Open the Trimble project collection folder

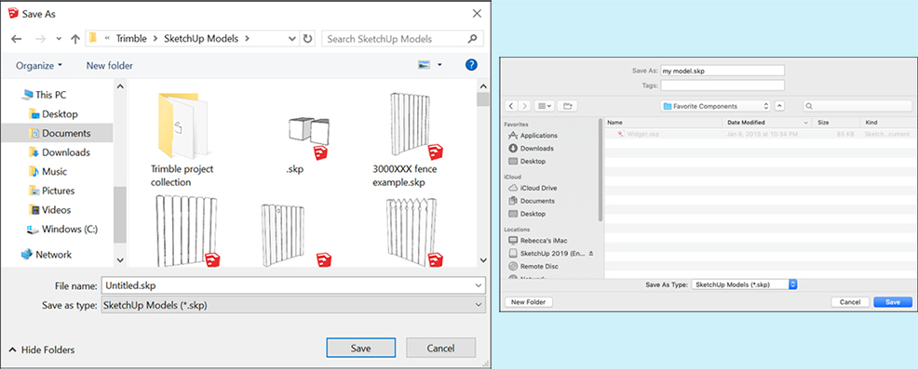[x=182, y=140]
